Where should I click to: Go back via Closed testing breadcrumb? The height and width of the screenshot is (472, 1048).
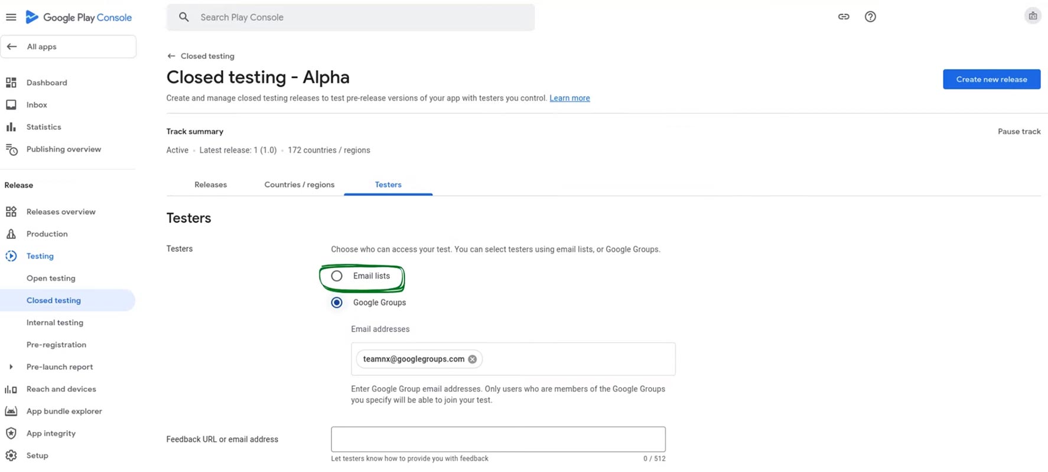(x=207, y=56)
